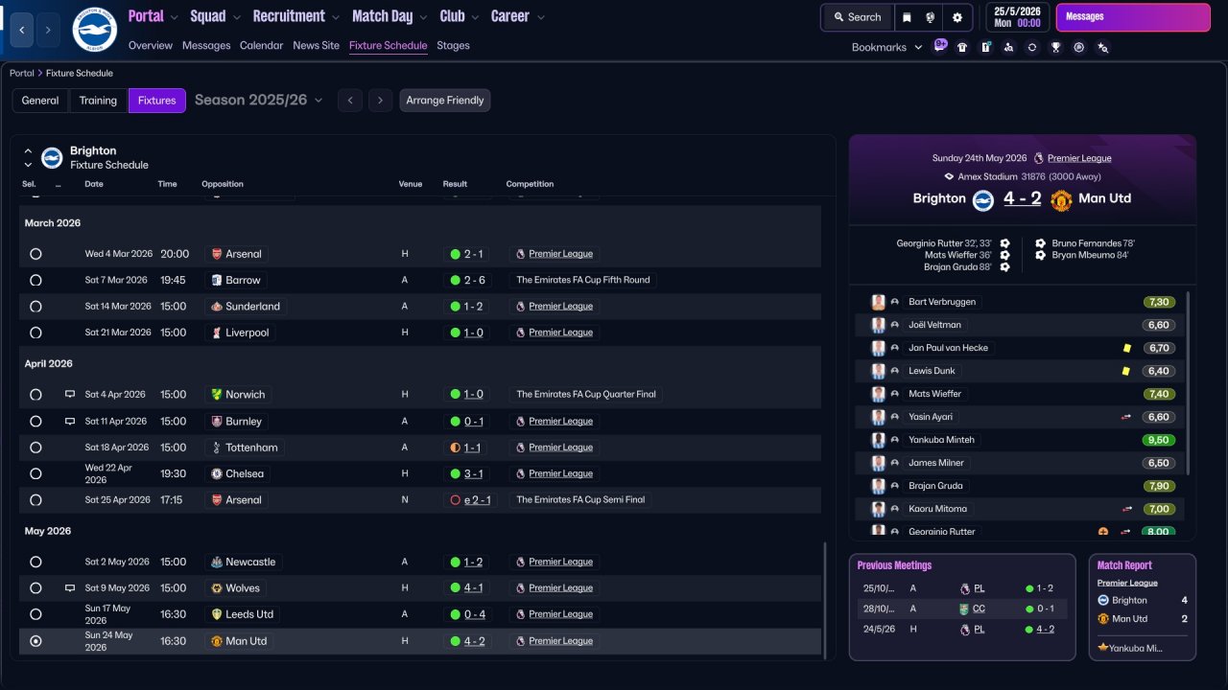Click Bart Verbruggen's player portrait
1228x690 pixels.
[x=878, y=302]
